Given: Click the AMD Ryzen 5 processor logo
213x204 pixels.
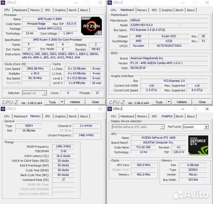Looking at the screenshot, I should pos(92,26).
